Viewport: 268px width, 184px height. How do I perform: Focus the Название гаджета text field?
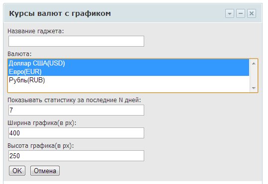click(76, 41)
